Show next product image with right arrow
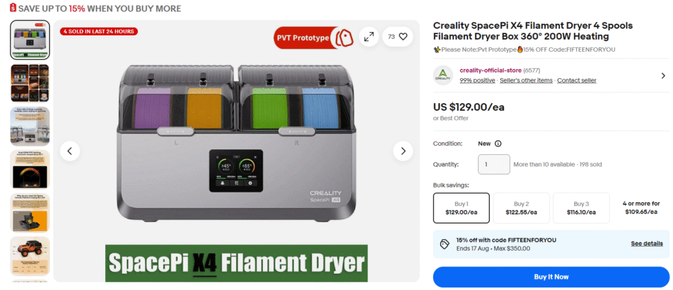673x290 pixels. coord(403,151)
